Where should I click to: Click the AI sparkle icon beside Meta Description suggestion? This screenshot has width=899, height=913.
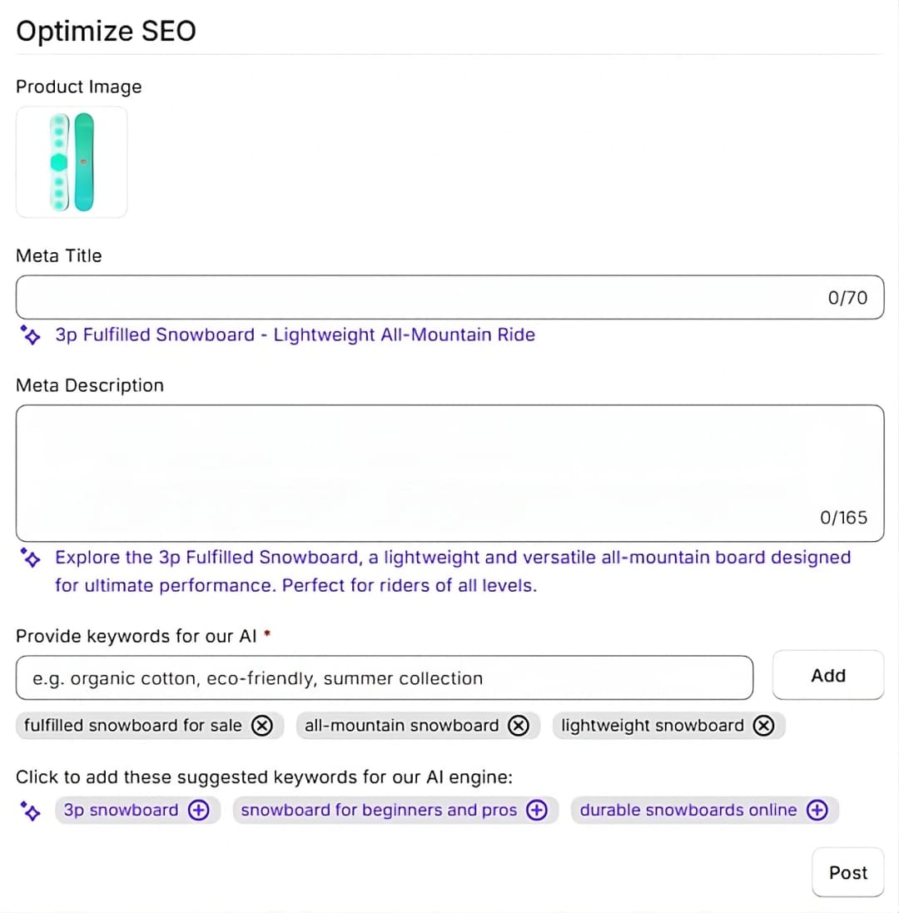tap(31, 558)
